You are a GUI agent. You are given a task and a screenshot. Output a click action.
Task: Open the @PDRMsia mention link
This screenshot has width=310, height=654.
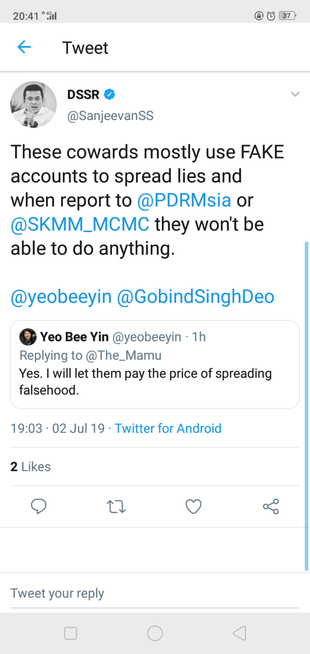point(185,200)
